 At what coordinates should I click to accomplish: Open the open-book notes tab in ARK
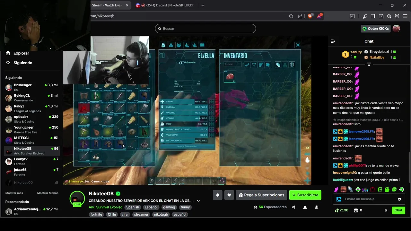[202, 45]
